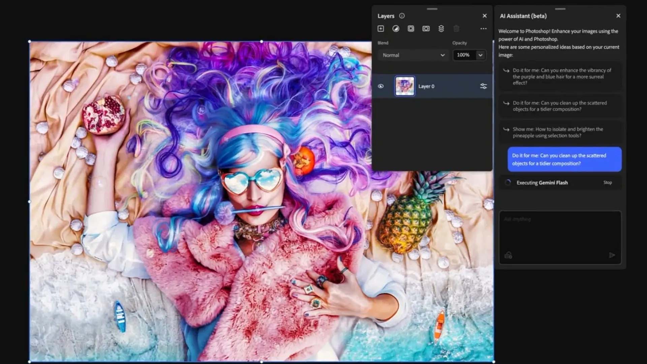
Task: Click the delete layer trash icon
Action: click(x=456, y=29)
